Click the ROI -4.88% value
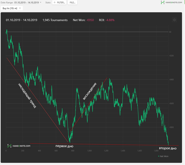 tap(110, 20)
